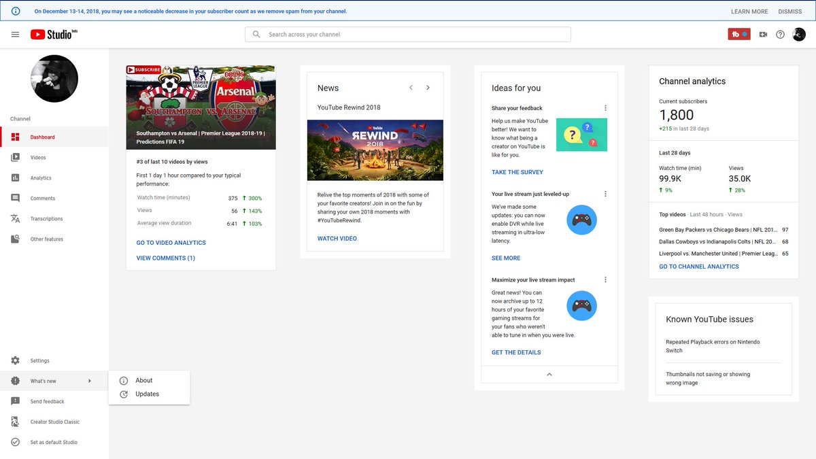The image size is (816, 459).
Task: Click the Other features icon
Action: point(15,239)
